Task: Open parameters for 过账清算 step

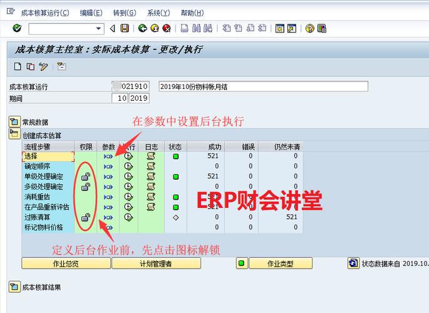Action: point(108,218)
